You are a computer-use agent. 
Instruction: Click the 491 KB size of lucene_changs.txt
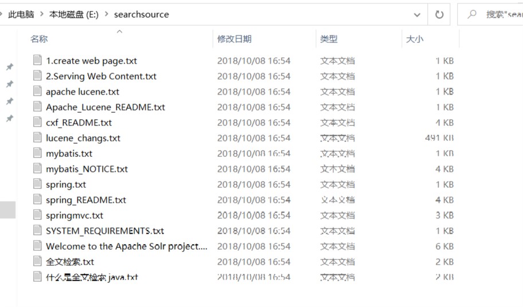click(439, 138)
